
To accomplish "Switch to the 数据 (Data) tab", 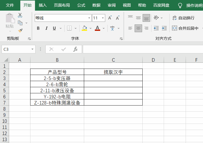I will [96, 5].
